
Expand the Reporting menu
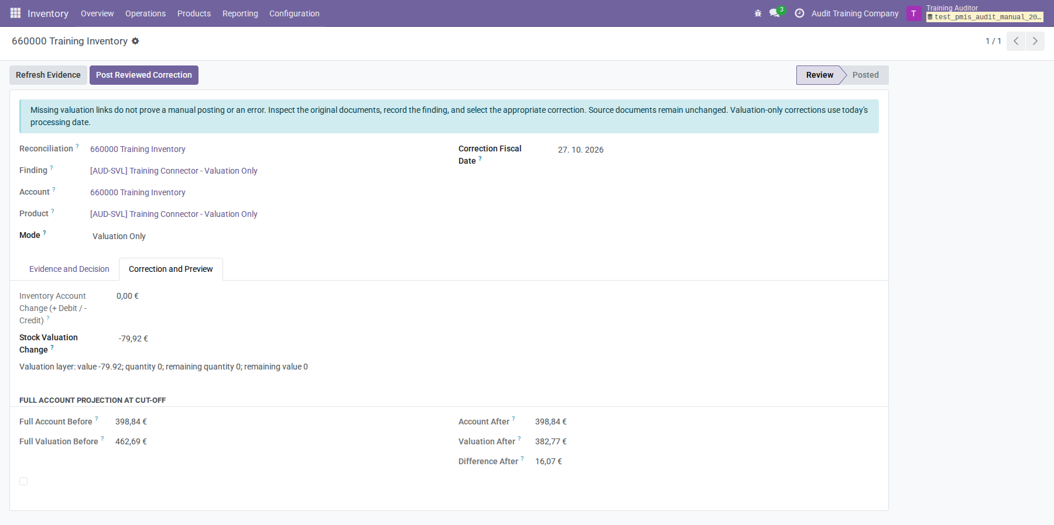(x=240, y=13)
